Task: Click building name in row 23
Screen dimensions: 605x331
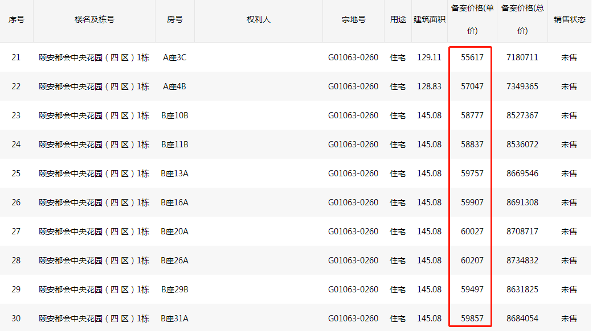Action: point(94,115)
